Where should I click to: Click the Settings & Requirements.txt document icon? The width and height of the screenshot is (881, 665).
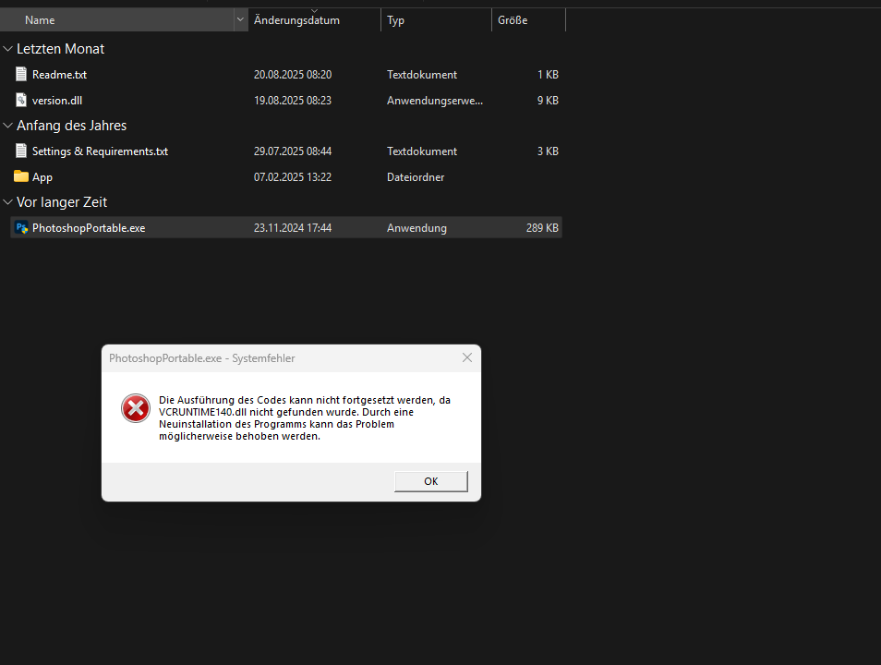pyautogui.click(x=21, y=151)
